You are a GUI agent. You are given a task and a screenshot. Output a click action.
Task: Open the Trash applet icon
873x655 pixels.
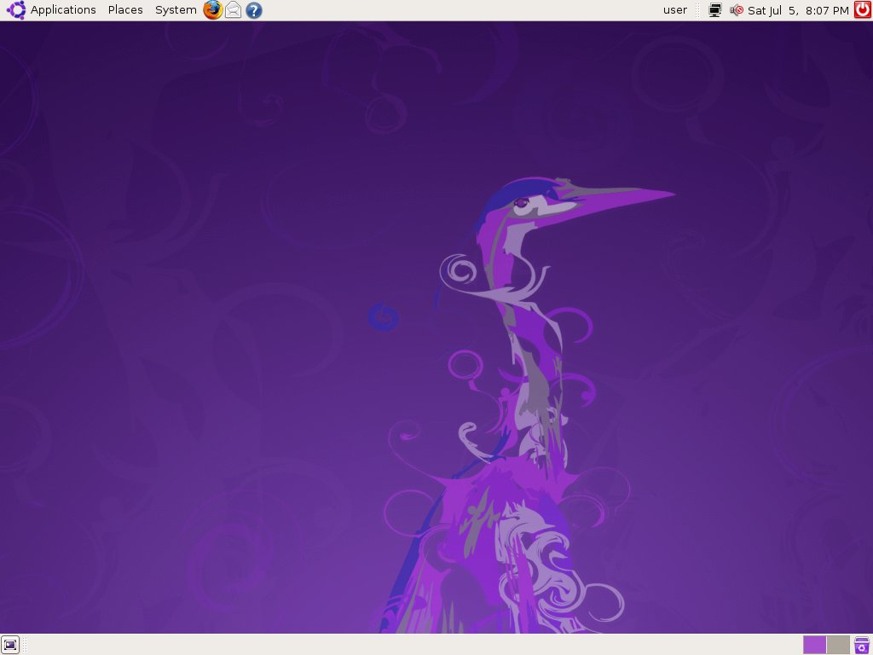coord(862,645)
